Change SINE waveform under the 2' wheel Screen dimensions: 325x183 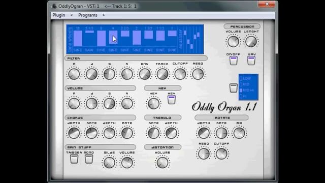point(137,50)
